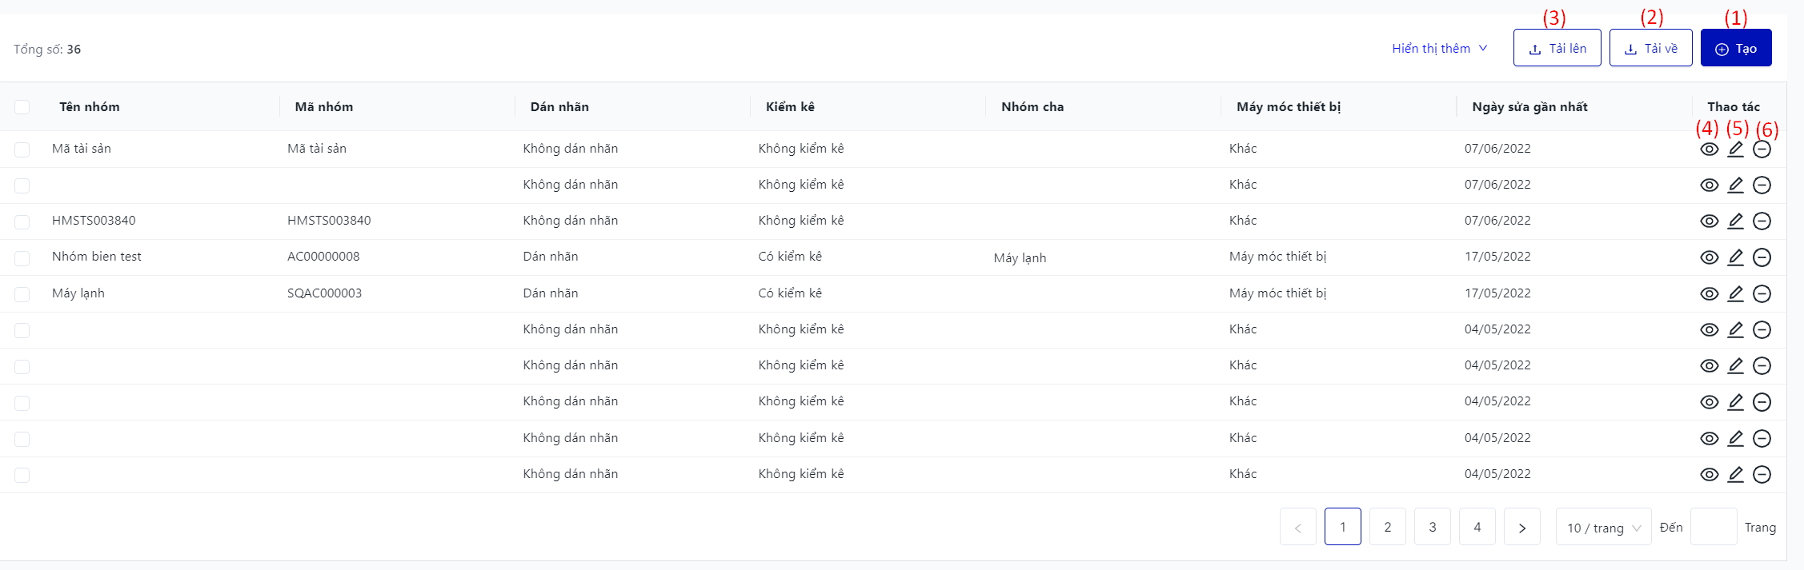Click the go-to page number input field
The height and width of the screenshot is (570, 1804).
(1713, 528)
